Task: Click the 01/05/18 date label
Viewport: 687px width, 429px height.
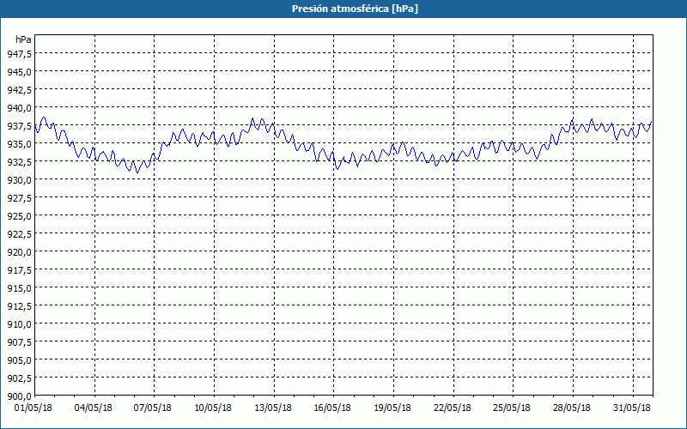Action: click(x=33, y=408)
